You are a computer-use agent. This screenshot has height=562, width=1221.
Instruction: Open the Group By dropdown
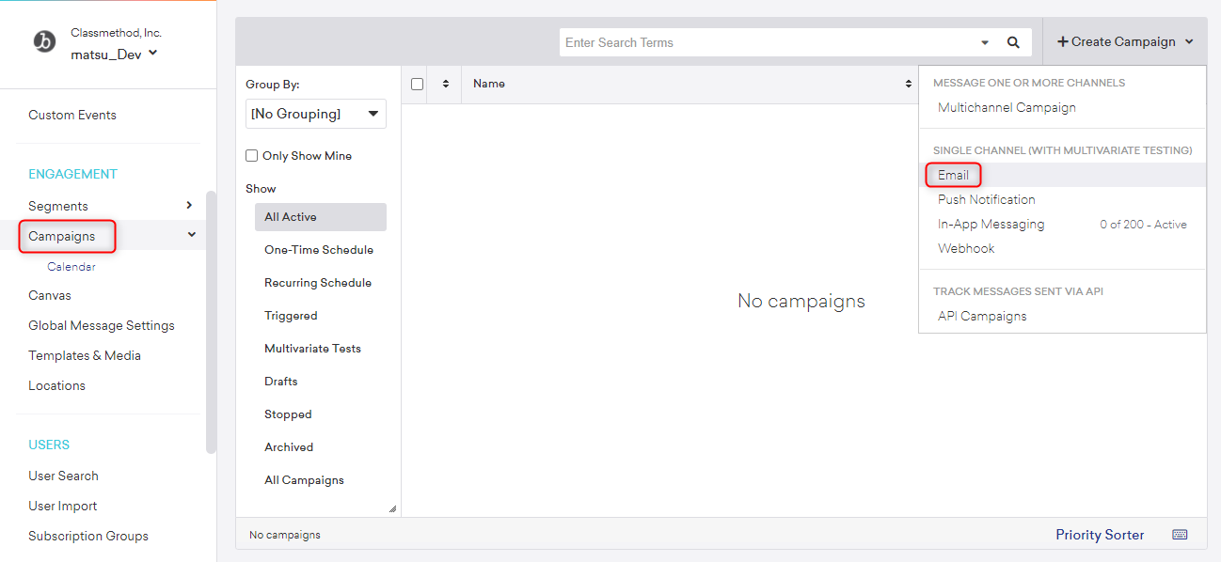315,114
